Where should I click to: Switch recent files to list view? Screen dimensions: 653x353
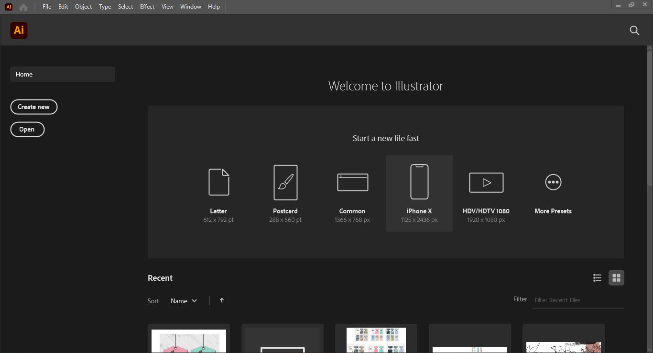597,278
